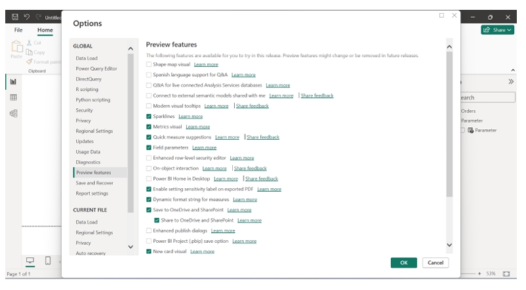Click down arrow of category list scrollbar
Screen dimensions: 526x290
[x=131, y=247]
